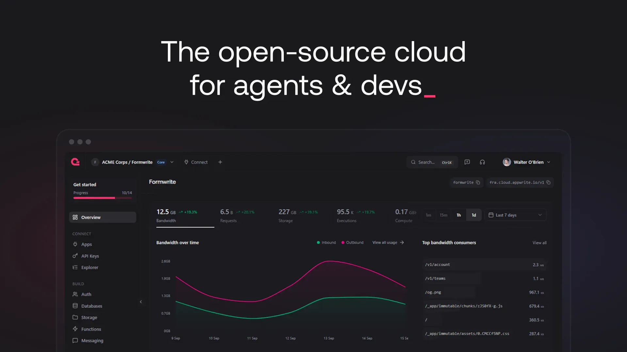Open View all usage link
627x352 pixels.
pyautogui.click(x=388, y=242)
